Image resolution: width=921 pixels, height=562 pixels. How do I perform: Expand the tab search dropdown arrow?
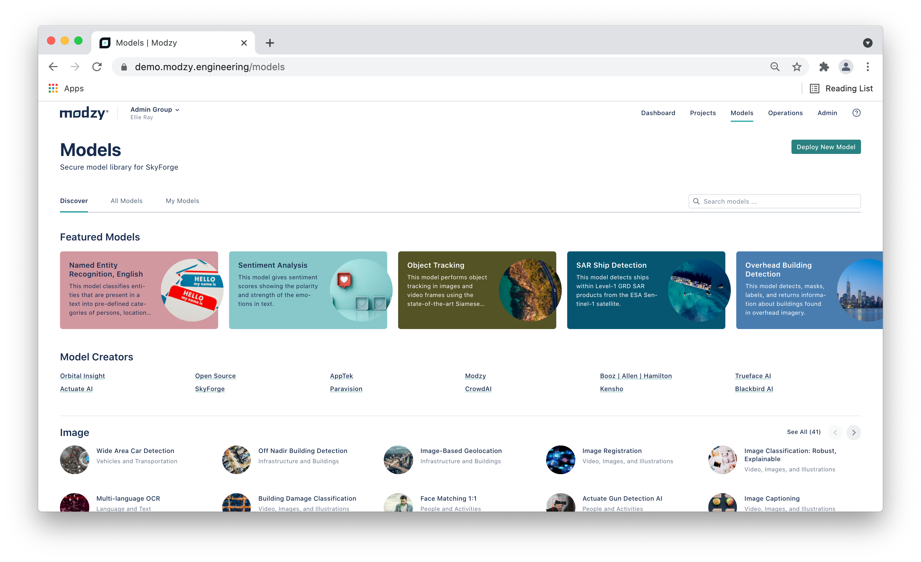point(867,43)
